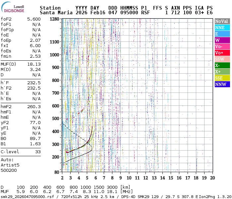Select the X+ light green legend swatch
This screenshot has width=232, height=199.
coord(222,72)
